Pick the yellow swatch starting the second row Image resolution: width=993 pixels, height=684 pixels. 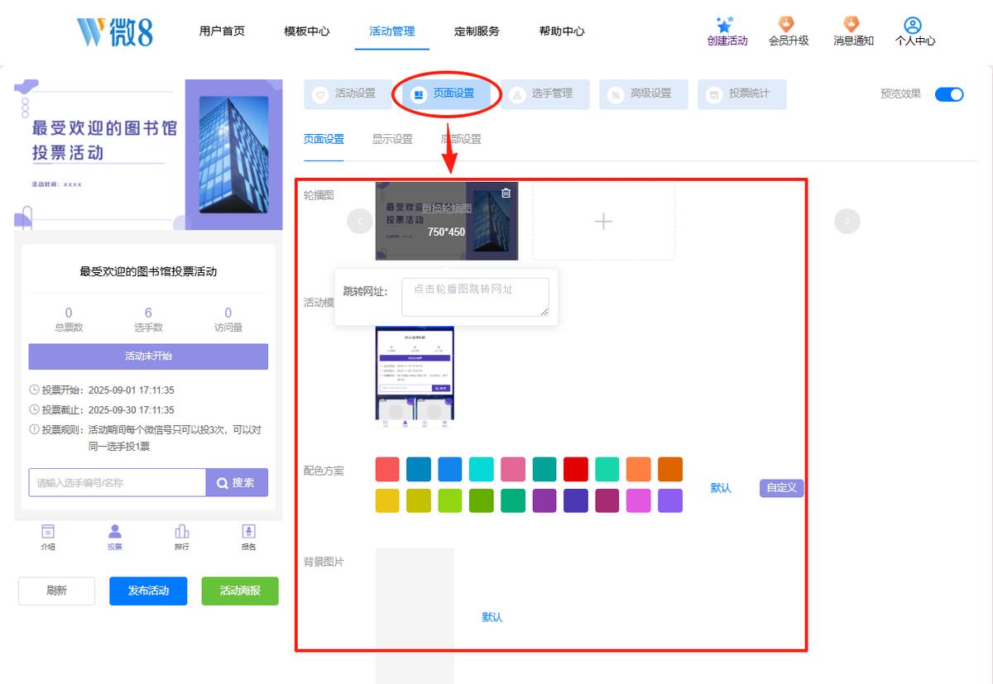[x=387, y=500]
